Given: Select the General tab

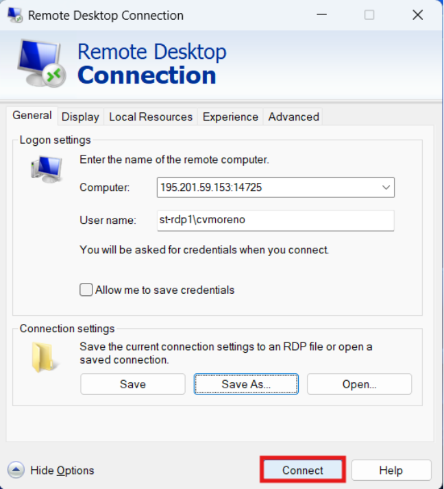Looking at the screenshot, I should pos(32,116).
